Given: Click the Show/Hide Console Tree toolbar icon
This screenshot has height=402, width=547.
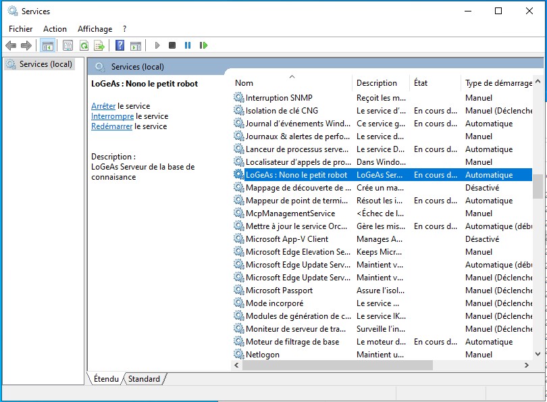Looking at the screenshot, I should (x=47, y=45).
